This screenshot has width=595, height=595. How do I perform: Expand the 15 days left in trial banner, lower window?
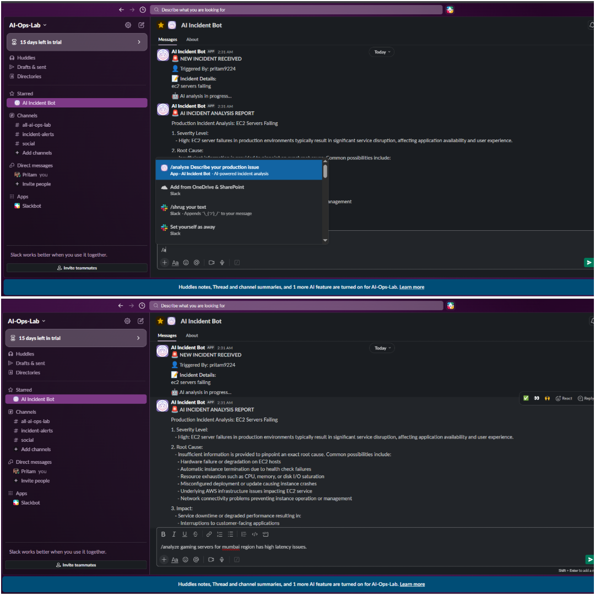pos(76,338)
